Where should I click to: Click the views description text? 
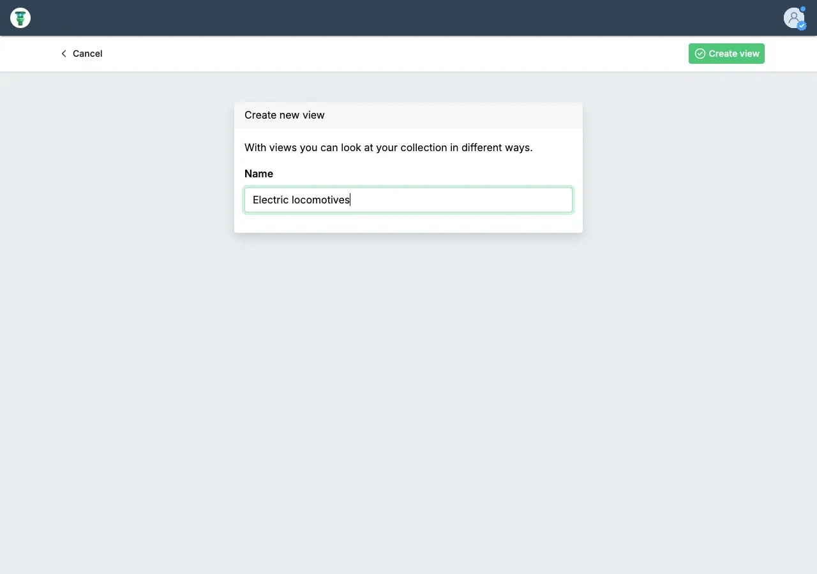pyautogui.click(x=388, y=147)
